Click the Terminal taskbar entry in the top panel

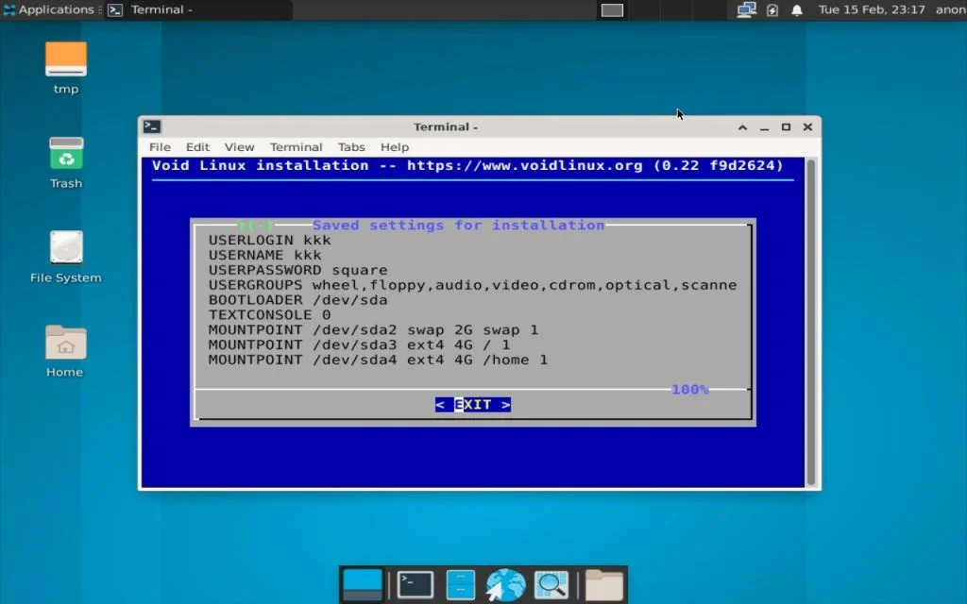click(189, 10)
